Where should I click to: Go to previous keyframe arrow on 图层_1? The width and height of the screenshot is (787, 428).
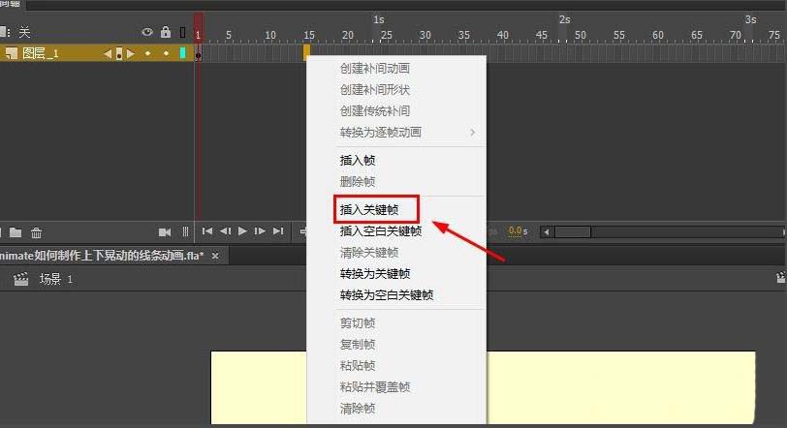(108, 53)
